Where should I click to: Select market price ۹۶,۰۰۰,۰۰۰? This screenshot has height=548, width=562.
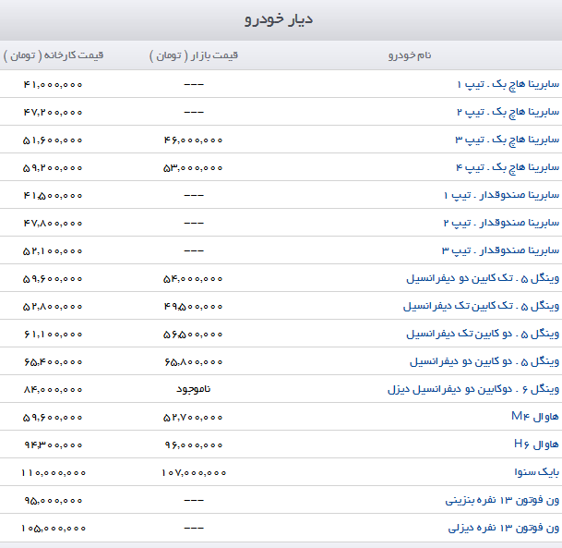tap(194, 445)
